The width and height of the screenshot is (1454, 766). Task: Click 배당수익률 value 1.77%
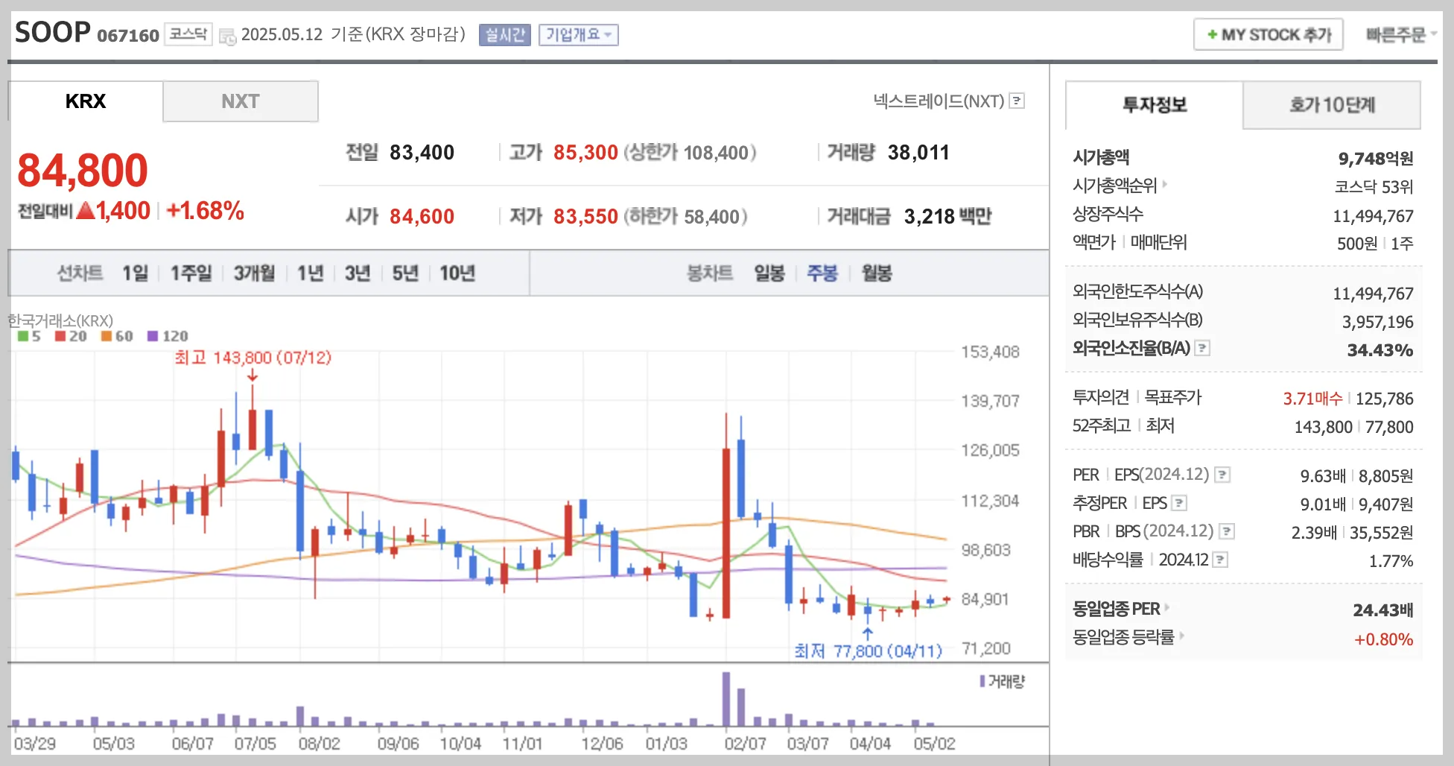1391,561
